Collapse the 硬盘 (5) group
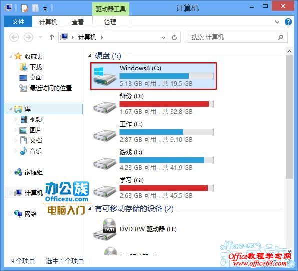 click(x=90, y=56)
